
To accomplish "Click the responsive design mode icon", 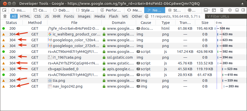I will (x=222, y=10).
